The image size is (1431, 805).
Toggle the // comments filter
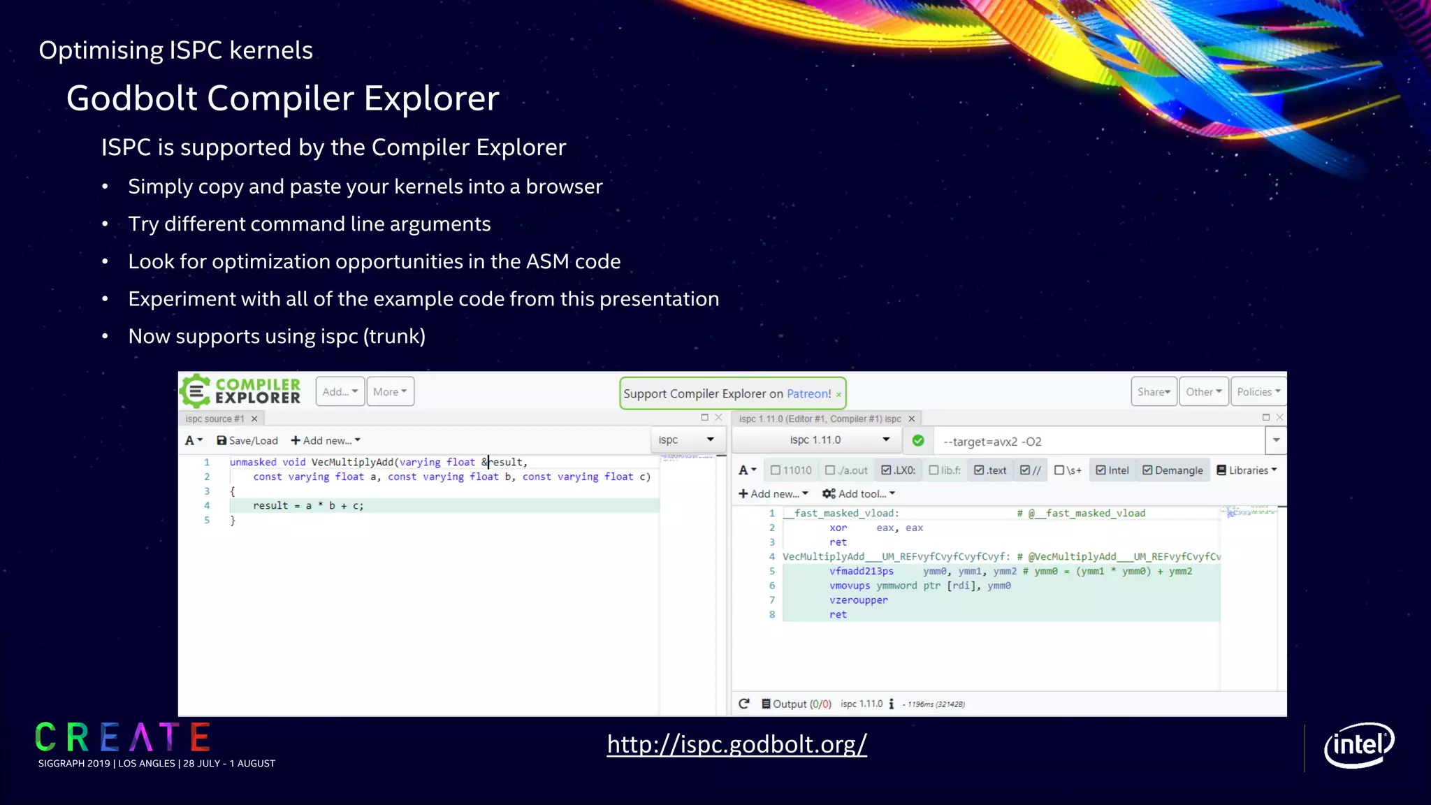pos(1031,470)
